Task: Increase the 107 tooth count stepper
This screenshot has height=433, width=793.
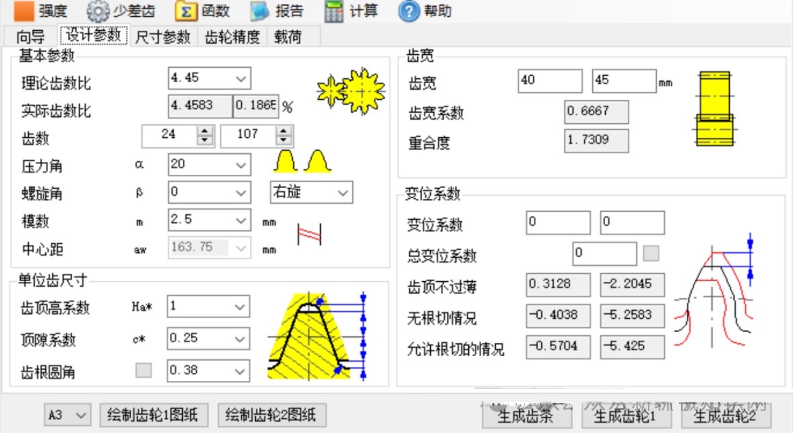Action: coord(284,131)
